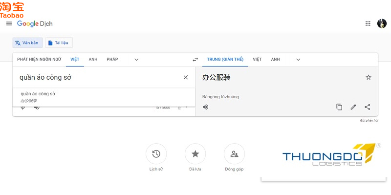Copy the translation to clipboard
391x195 pixels.
[339, 107]
